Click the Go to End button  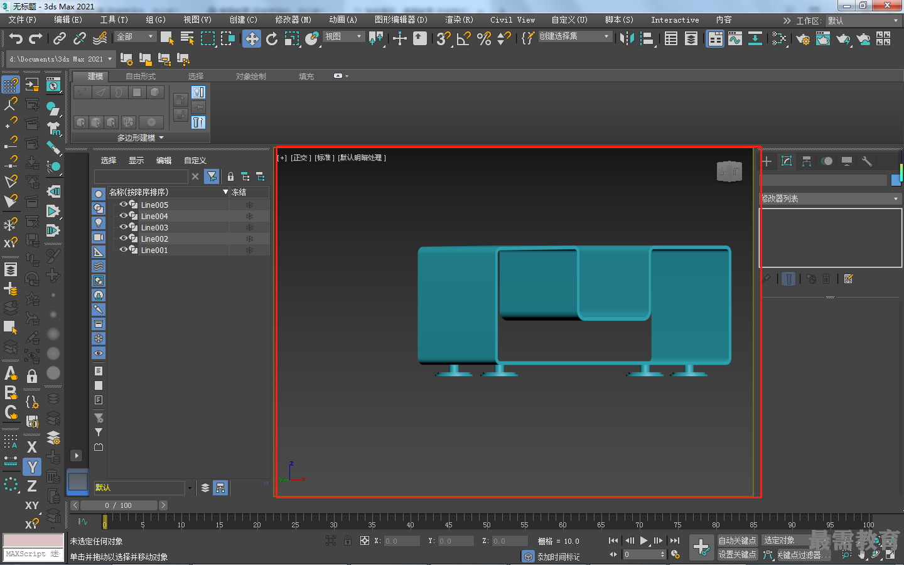[675, 541]
